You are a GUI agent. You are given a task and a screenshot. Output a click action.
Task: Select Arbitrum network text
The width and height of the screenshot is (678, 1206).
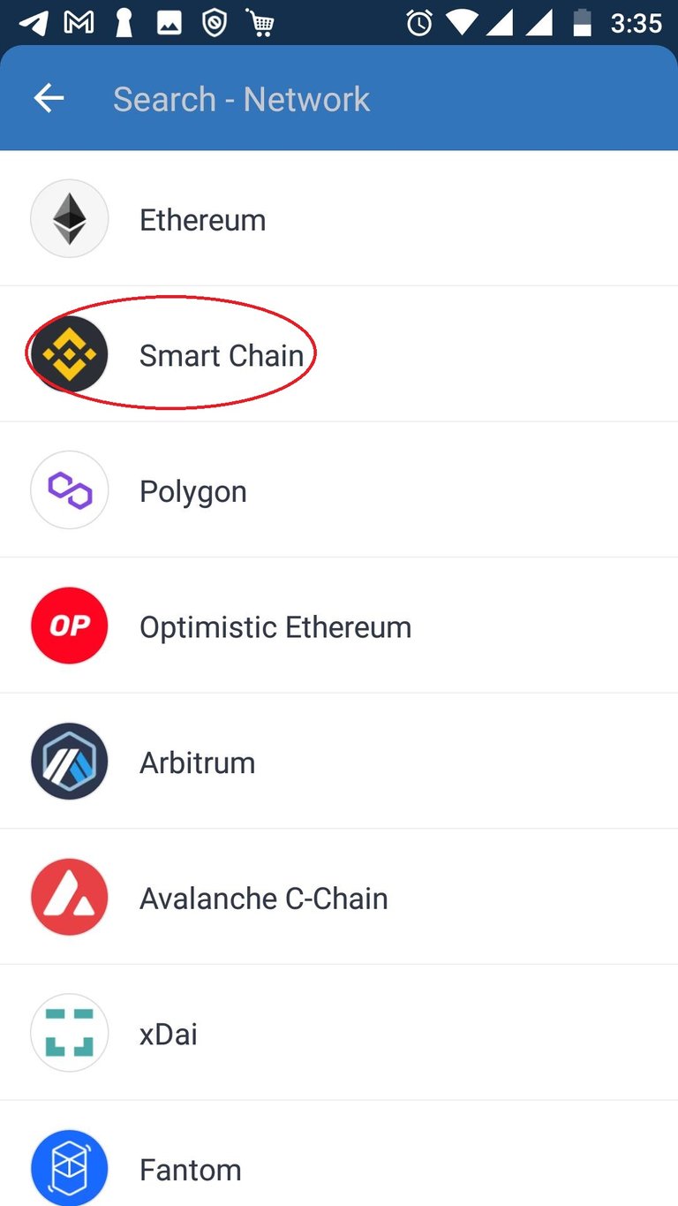click(x=197, y=762)
